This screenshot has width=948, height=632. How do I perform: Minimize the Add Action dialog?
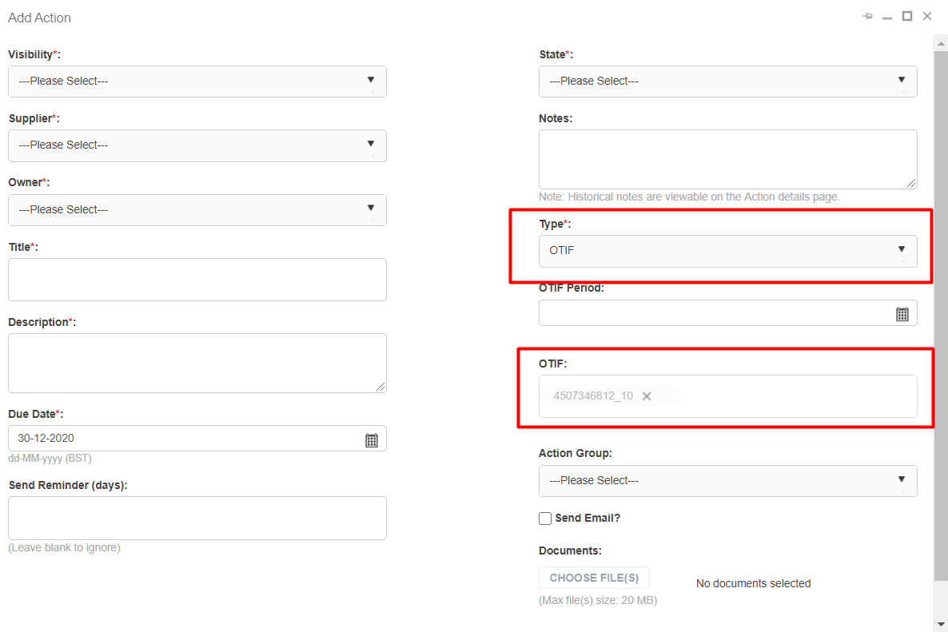point(887,17)
